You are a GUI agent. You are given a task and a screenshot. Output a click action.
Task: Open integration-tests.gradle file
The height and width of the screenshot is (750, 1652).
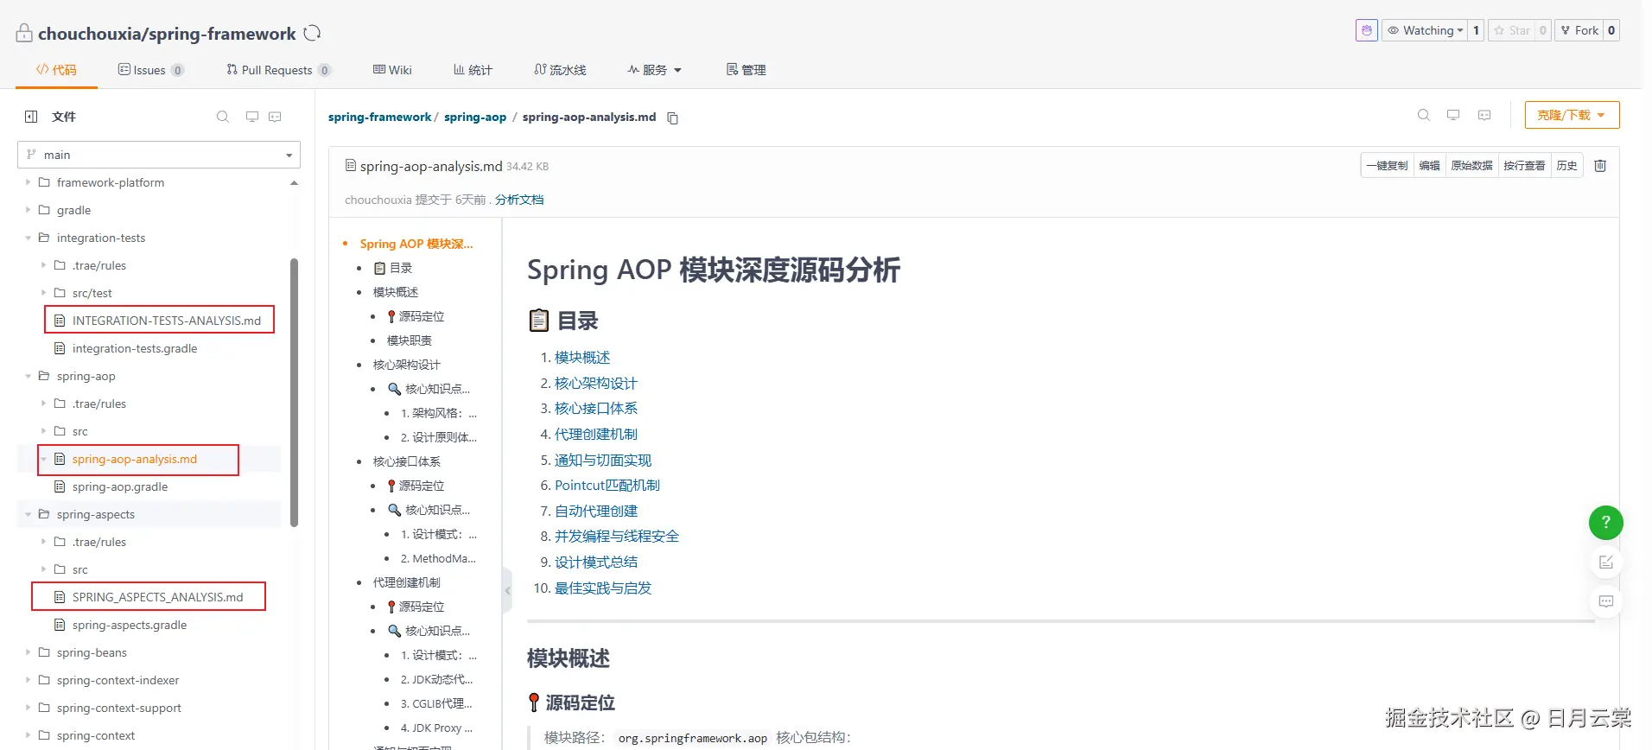coord(134,348)
